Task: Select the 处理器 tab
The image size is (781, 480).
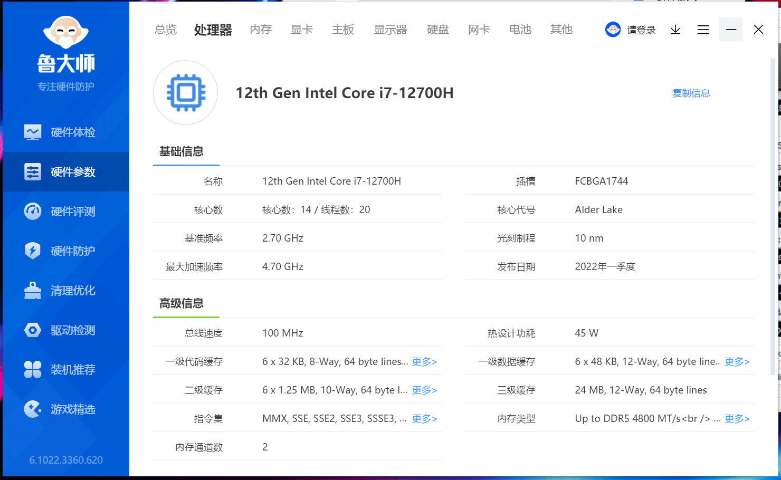Action: pyautogui.click(x=213, y=30)
